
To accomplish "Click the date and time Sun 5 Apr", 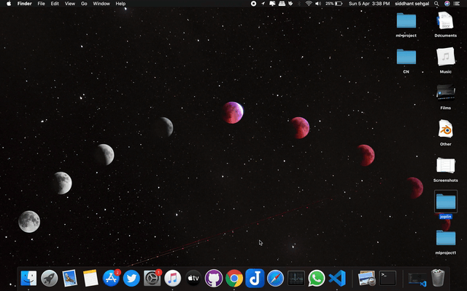I will tap(369, 4).
